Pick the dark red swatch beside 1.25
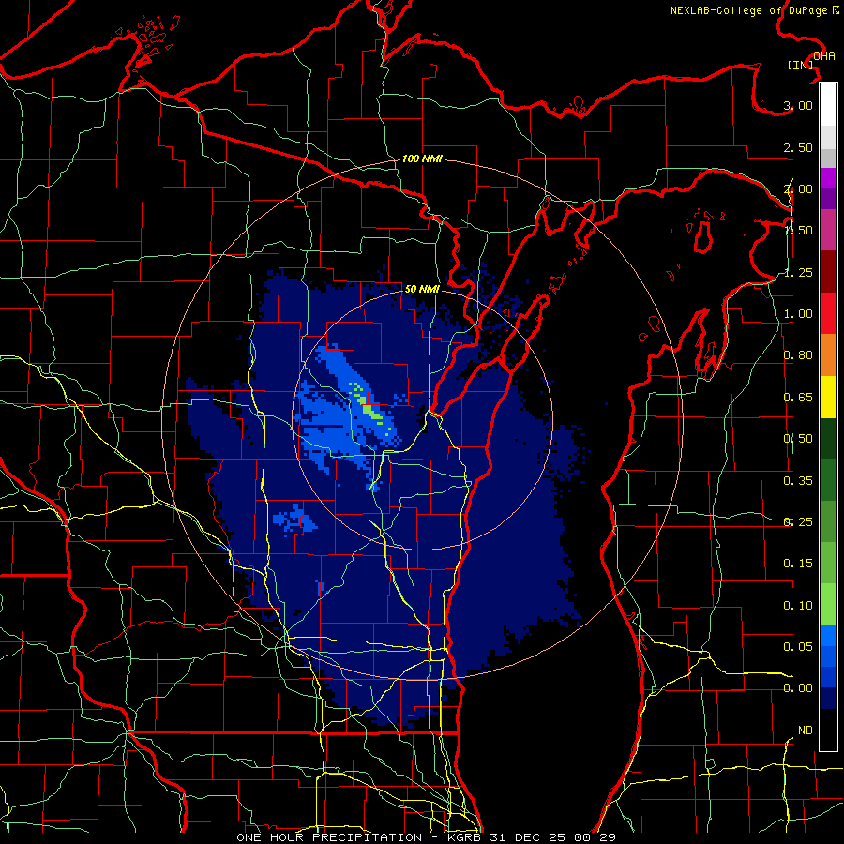This screenshot has width=844, height=844. point(828,272)
